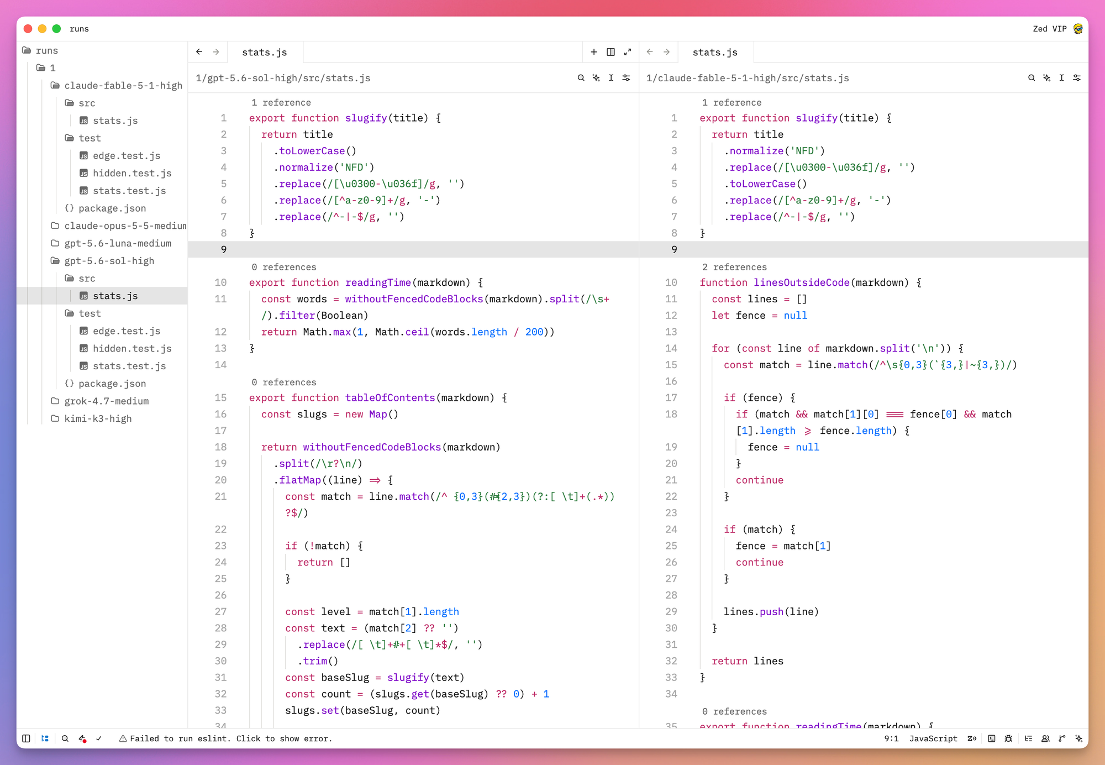Viewport: 1105px width, 765px height.
Task: Collapse test folder under gpt-5.6-sol-high
Action: tap(83, 313)
